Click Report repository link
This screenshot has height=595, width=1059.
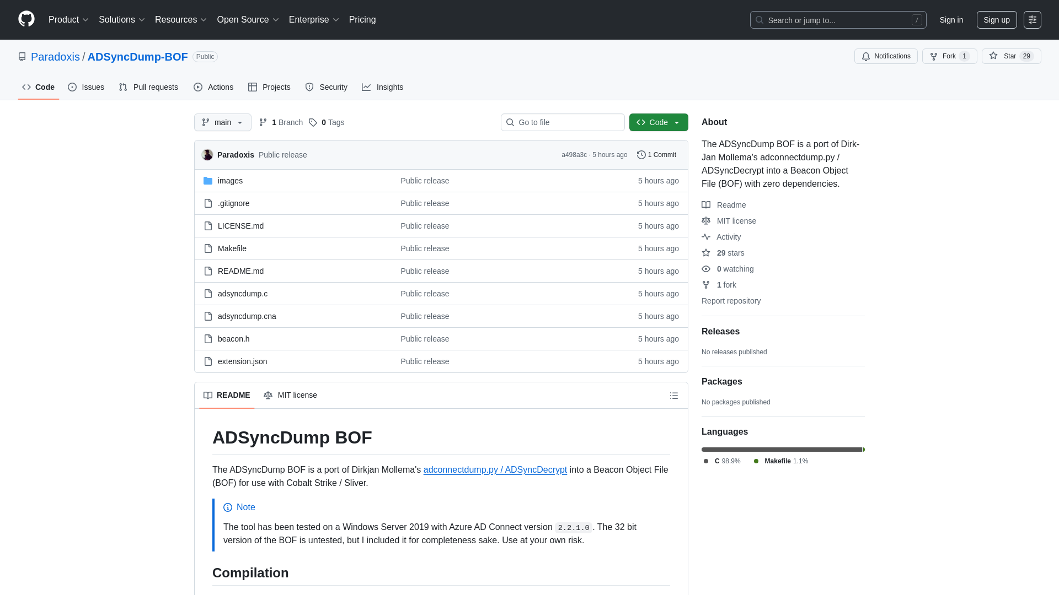tap(731, 301)
